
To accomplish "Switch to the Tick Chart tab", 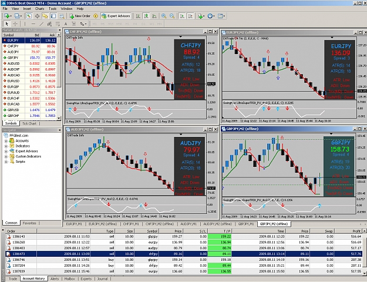I will [x=29, y=123].
